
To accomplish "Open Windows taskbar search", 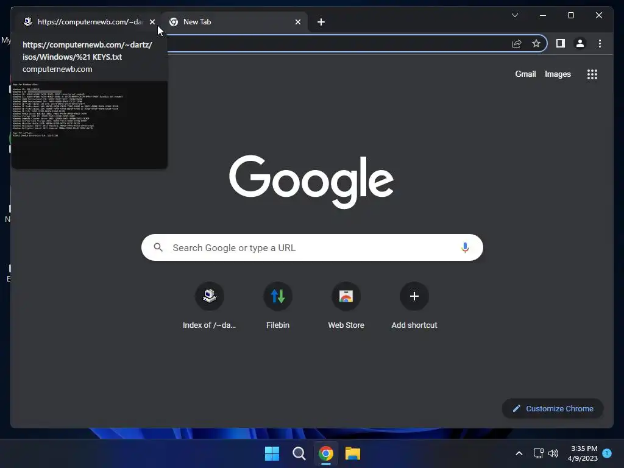I will (x=299, y=453).
